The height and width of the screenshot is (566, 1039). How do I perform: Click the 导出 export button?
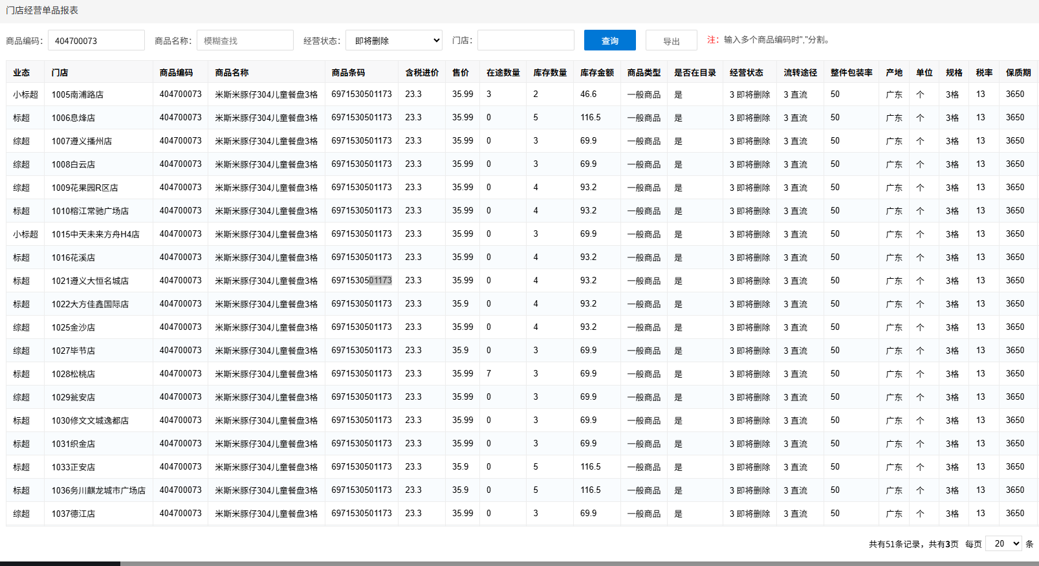point(671,41)
